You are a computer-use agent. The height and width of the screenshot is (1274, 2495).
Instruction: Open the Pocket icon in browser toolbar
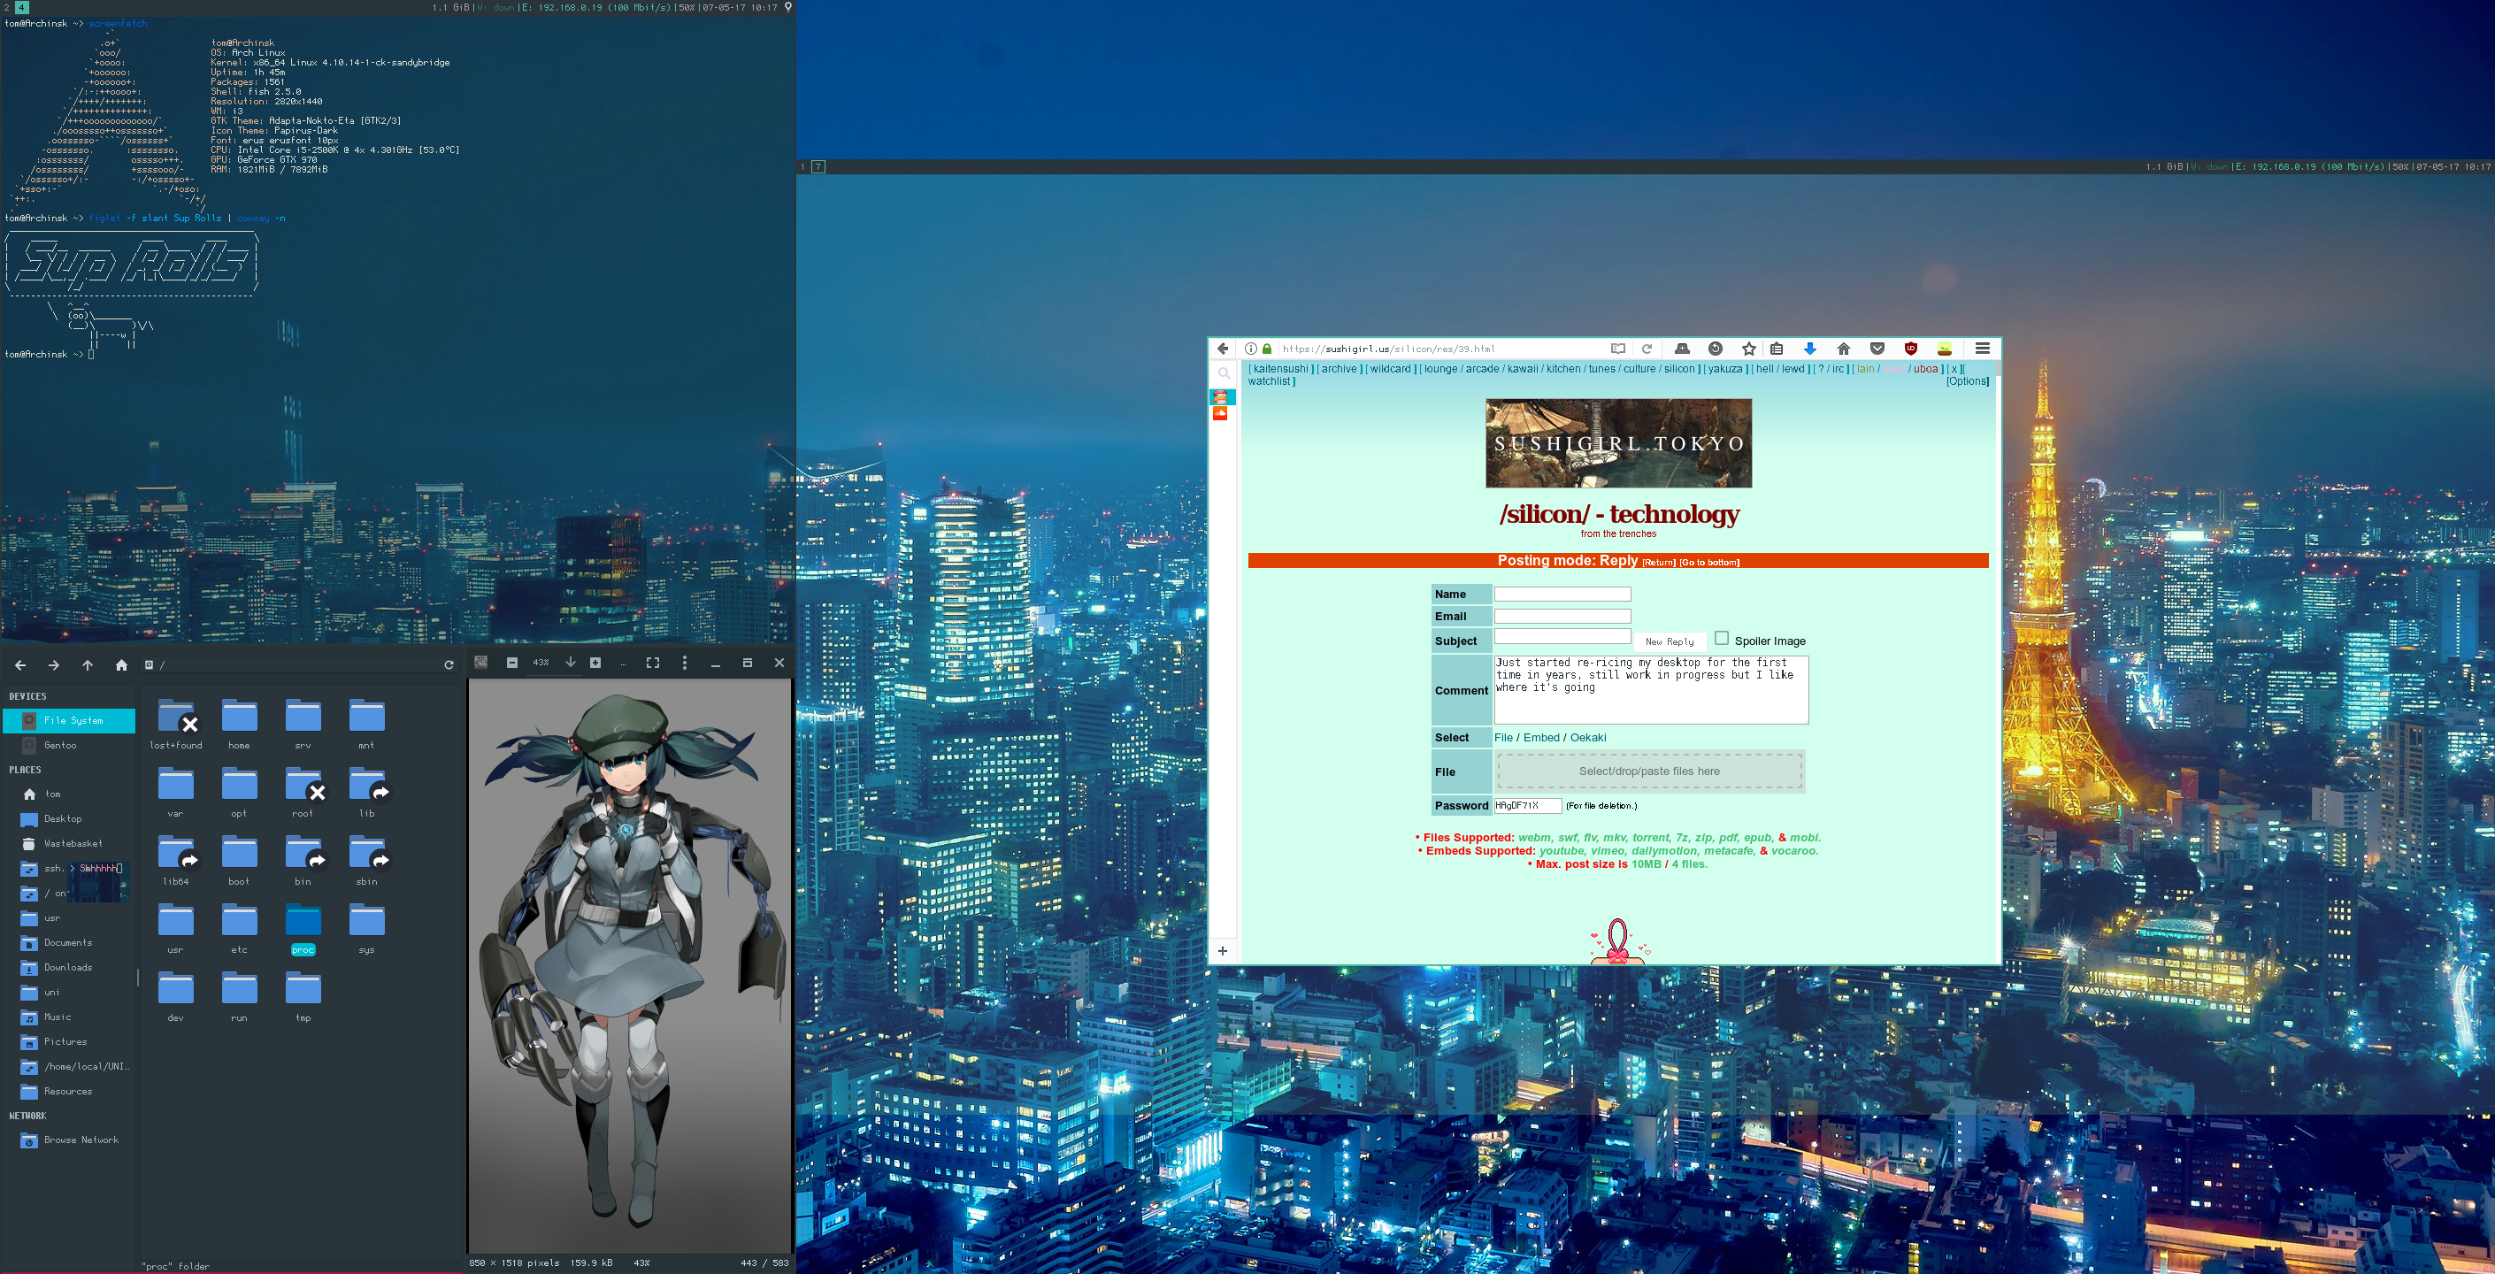click(x=1877, y=349)
